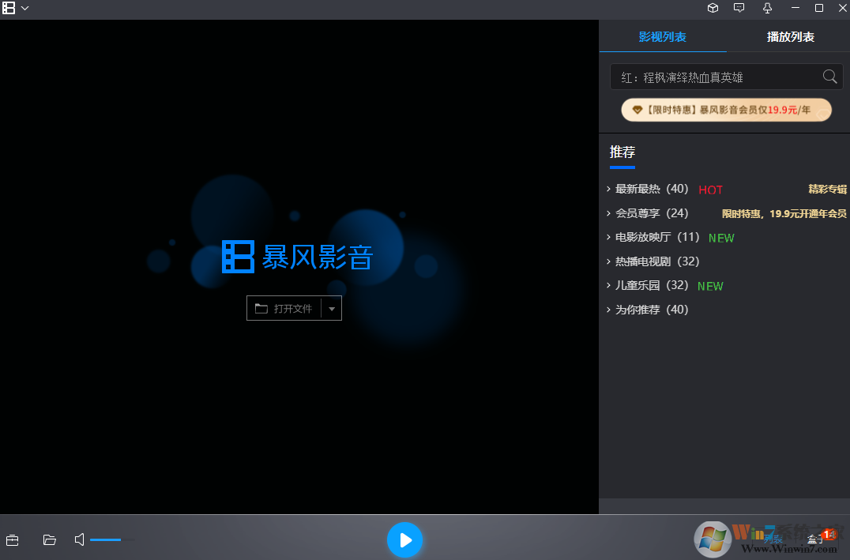Viewport: 850px width, 560px height.
Task: Open the 盒子 icon with 14 notifications
Action: pyautogui.click(x=818, y=539)
